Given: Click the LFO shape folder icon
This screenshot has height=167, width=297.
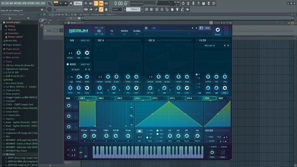Looking at the screenshot, I should pos(139,131).
